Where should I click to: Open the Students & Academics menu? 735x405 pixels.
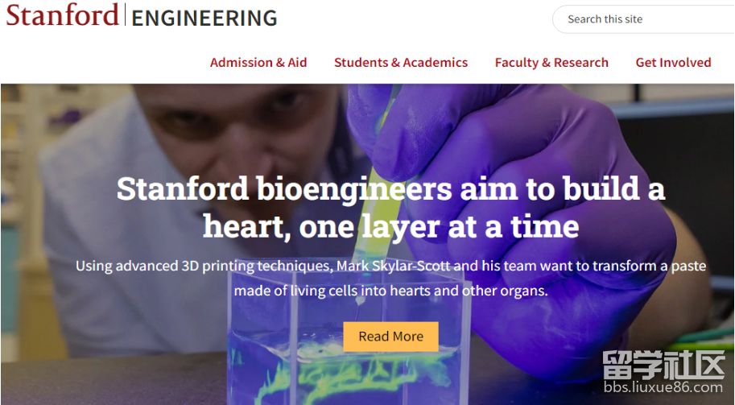click(401, 62)
